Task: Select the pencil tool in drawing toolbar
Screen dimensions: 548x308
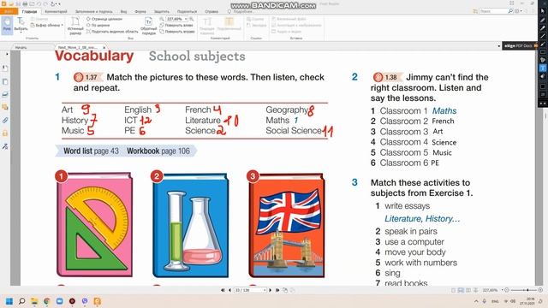Action: pyautogui.click(x=543, y=20)
